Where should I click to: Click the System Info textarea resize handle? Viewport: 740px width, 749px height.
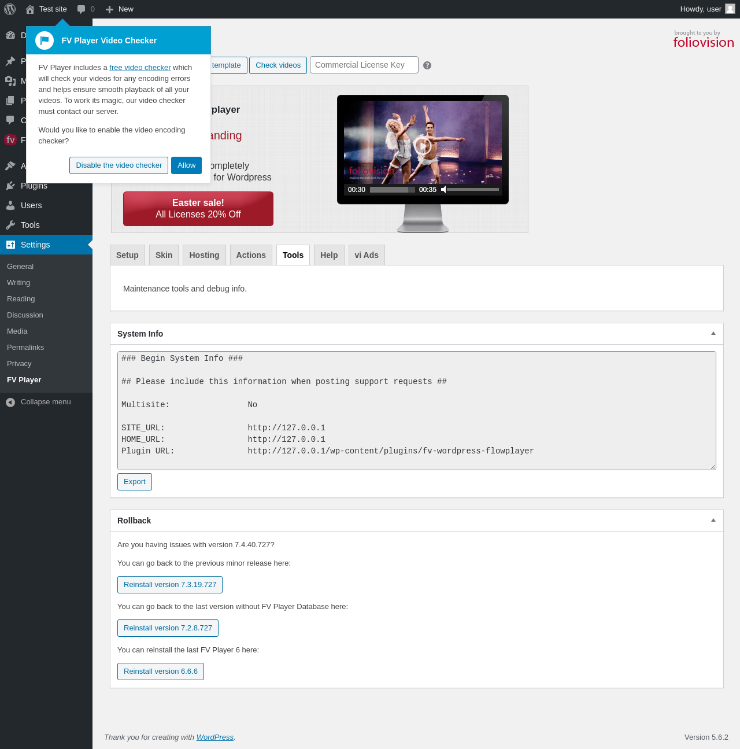point(713,467)
